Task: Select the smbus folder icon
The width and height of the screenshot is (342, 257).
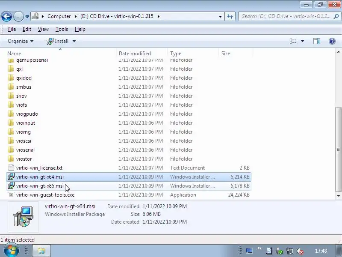Action: (x=11, y=87)
